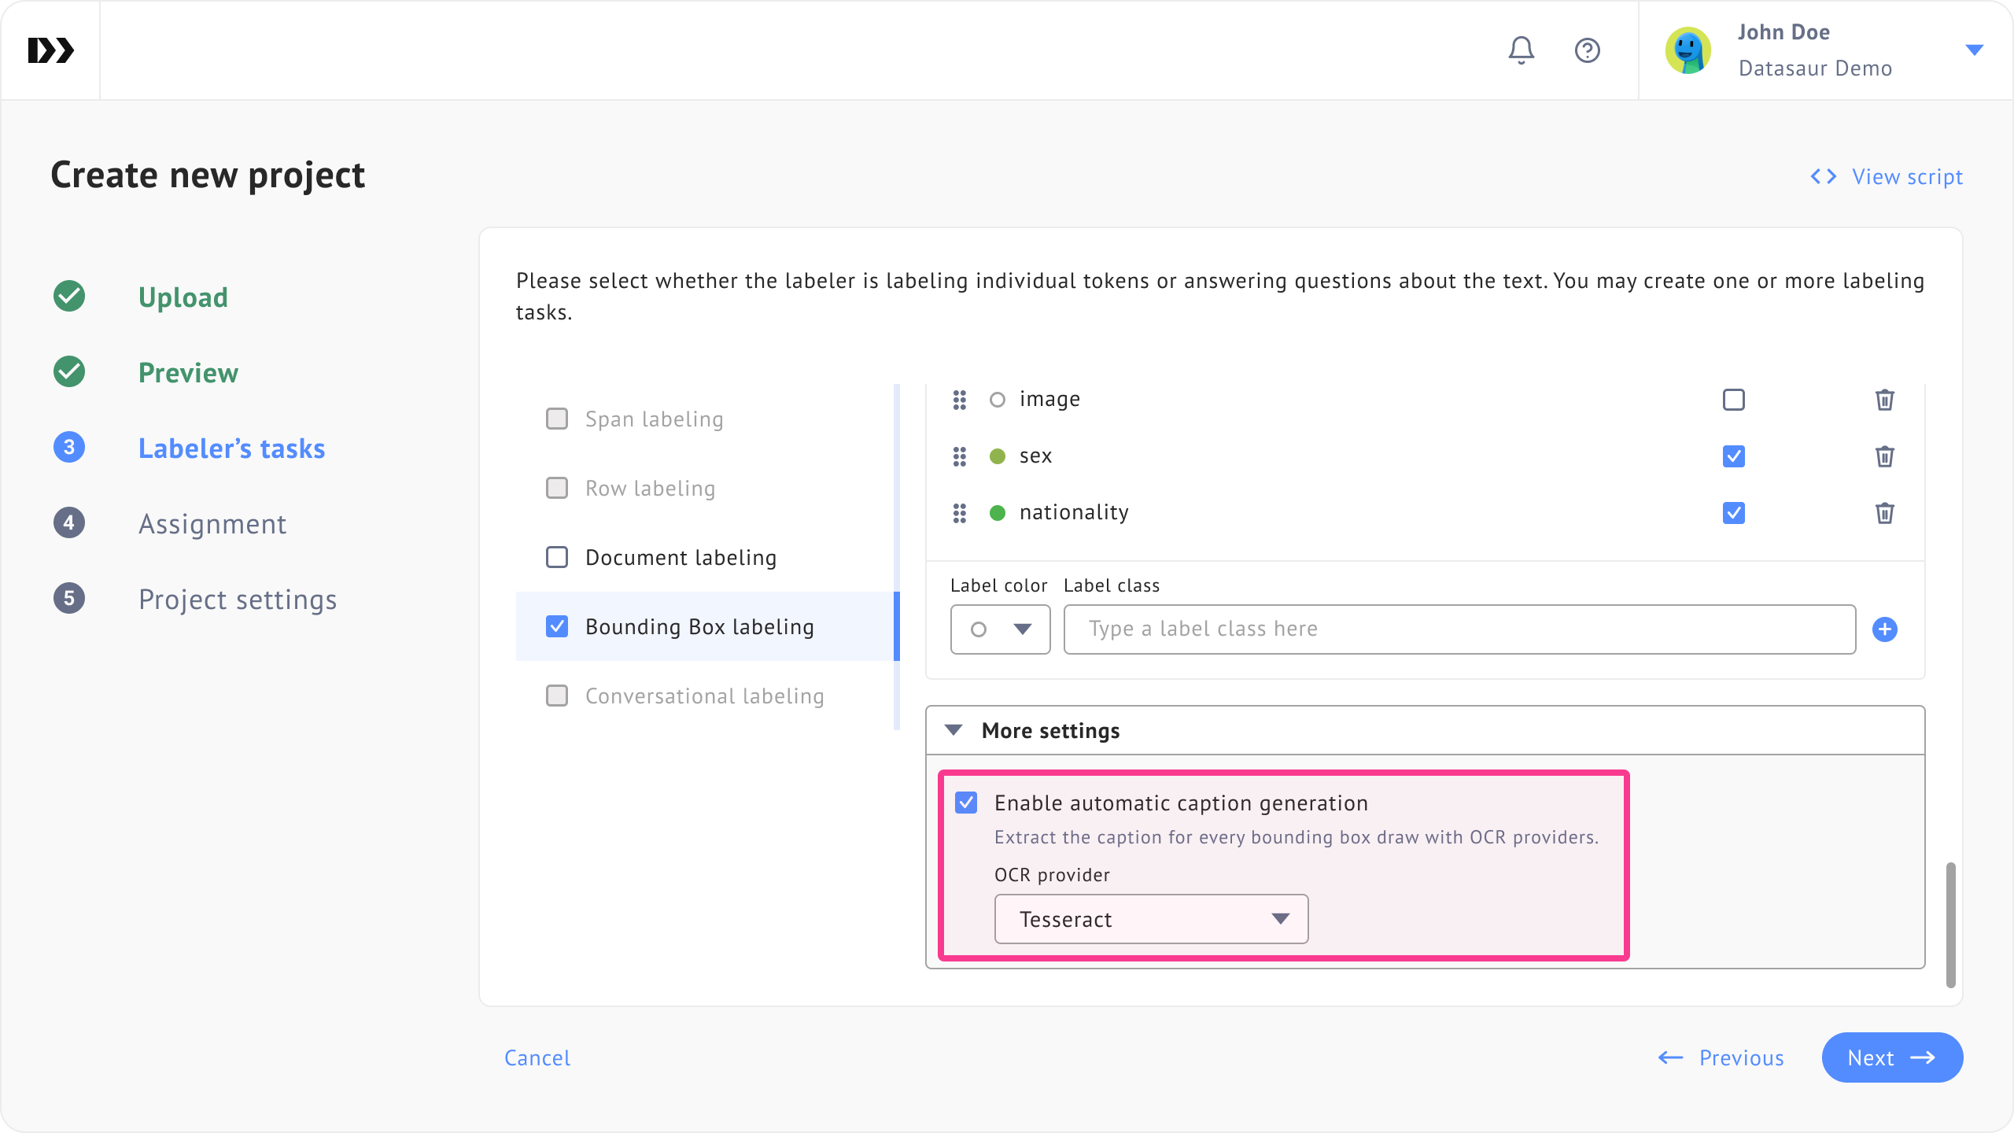This screenshot has width=2014, height=1133.
Task: Open the John Doe account dropdown arrow
Action: pos(1974,50)
